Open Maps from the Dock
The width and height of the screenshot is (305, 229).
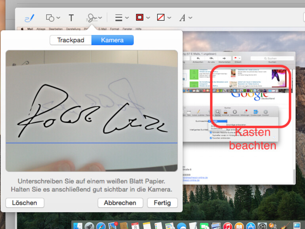tap(170, 226)
